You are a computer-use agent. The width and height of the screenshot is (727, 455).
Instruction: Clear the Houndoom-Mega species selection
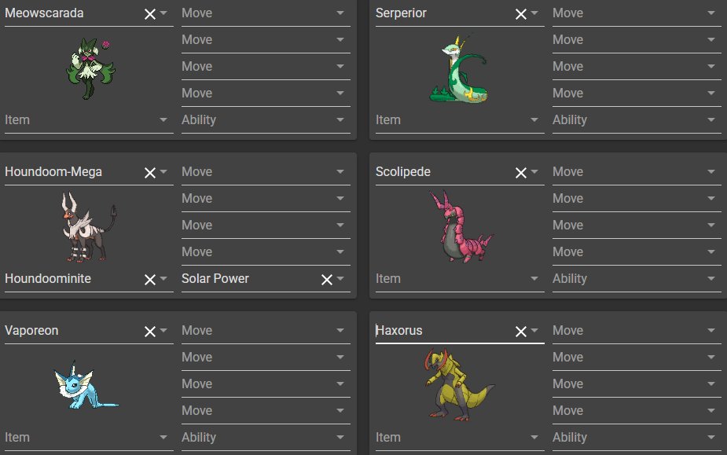[x=150, y=173]
